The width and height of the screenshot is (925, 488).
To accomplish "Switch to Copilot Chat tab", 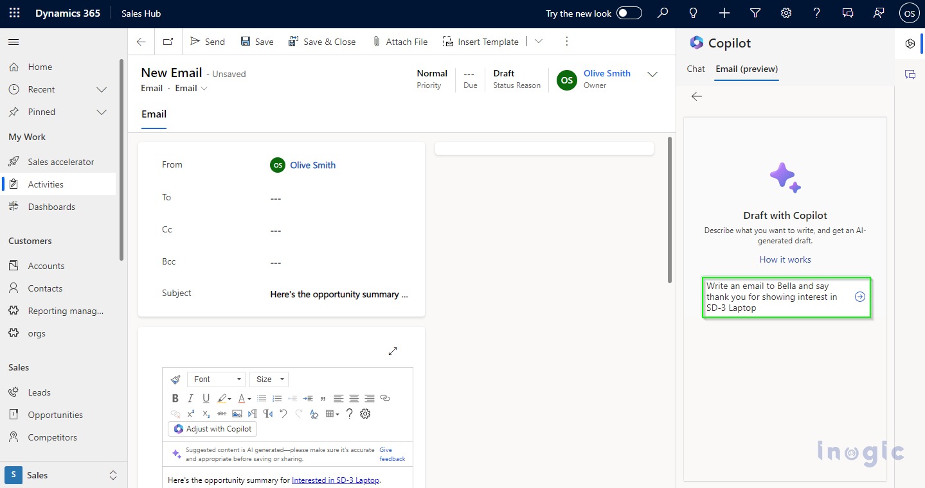I will click(696, 69).
